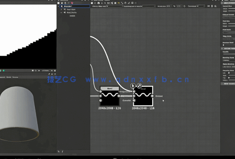This screenshot has width=235, height=159.
Task: Select the child entry under third graph
Action: pyautogui.click(x=72, y=16)
